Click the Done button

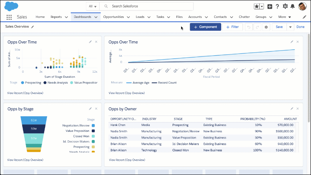pyautogui.click(x=300, y=27)
